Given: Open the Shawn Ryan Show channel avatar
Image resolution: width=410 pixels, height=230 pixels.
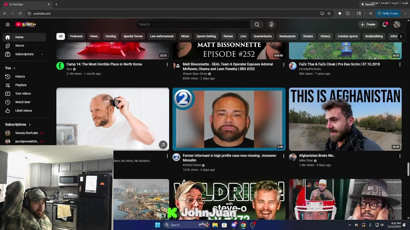Looking at the screenshot, I should [176, 66].
